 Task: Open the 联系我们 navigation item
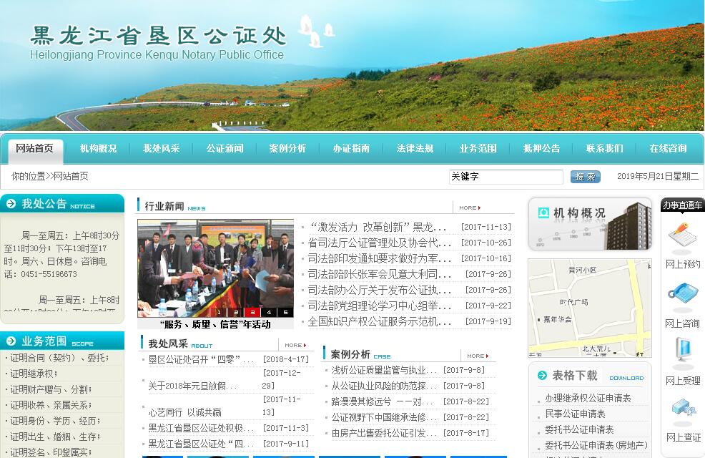coord(604,149)
